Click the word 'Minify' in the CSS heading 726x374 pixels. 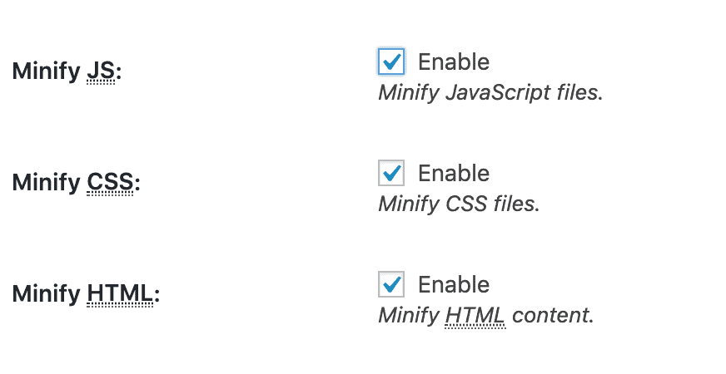47,184
